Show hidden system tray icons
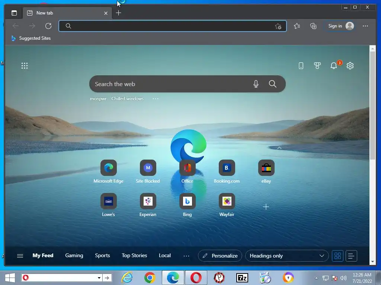This screenshot has height=285, width=381. click(316, 278)
